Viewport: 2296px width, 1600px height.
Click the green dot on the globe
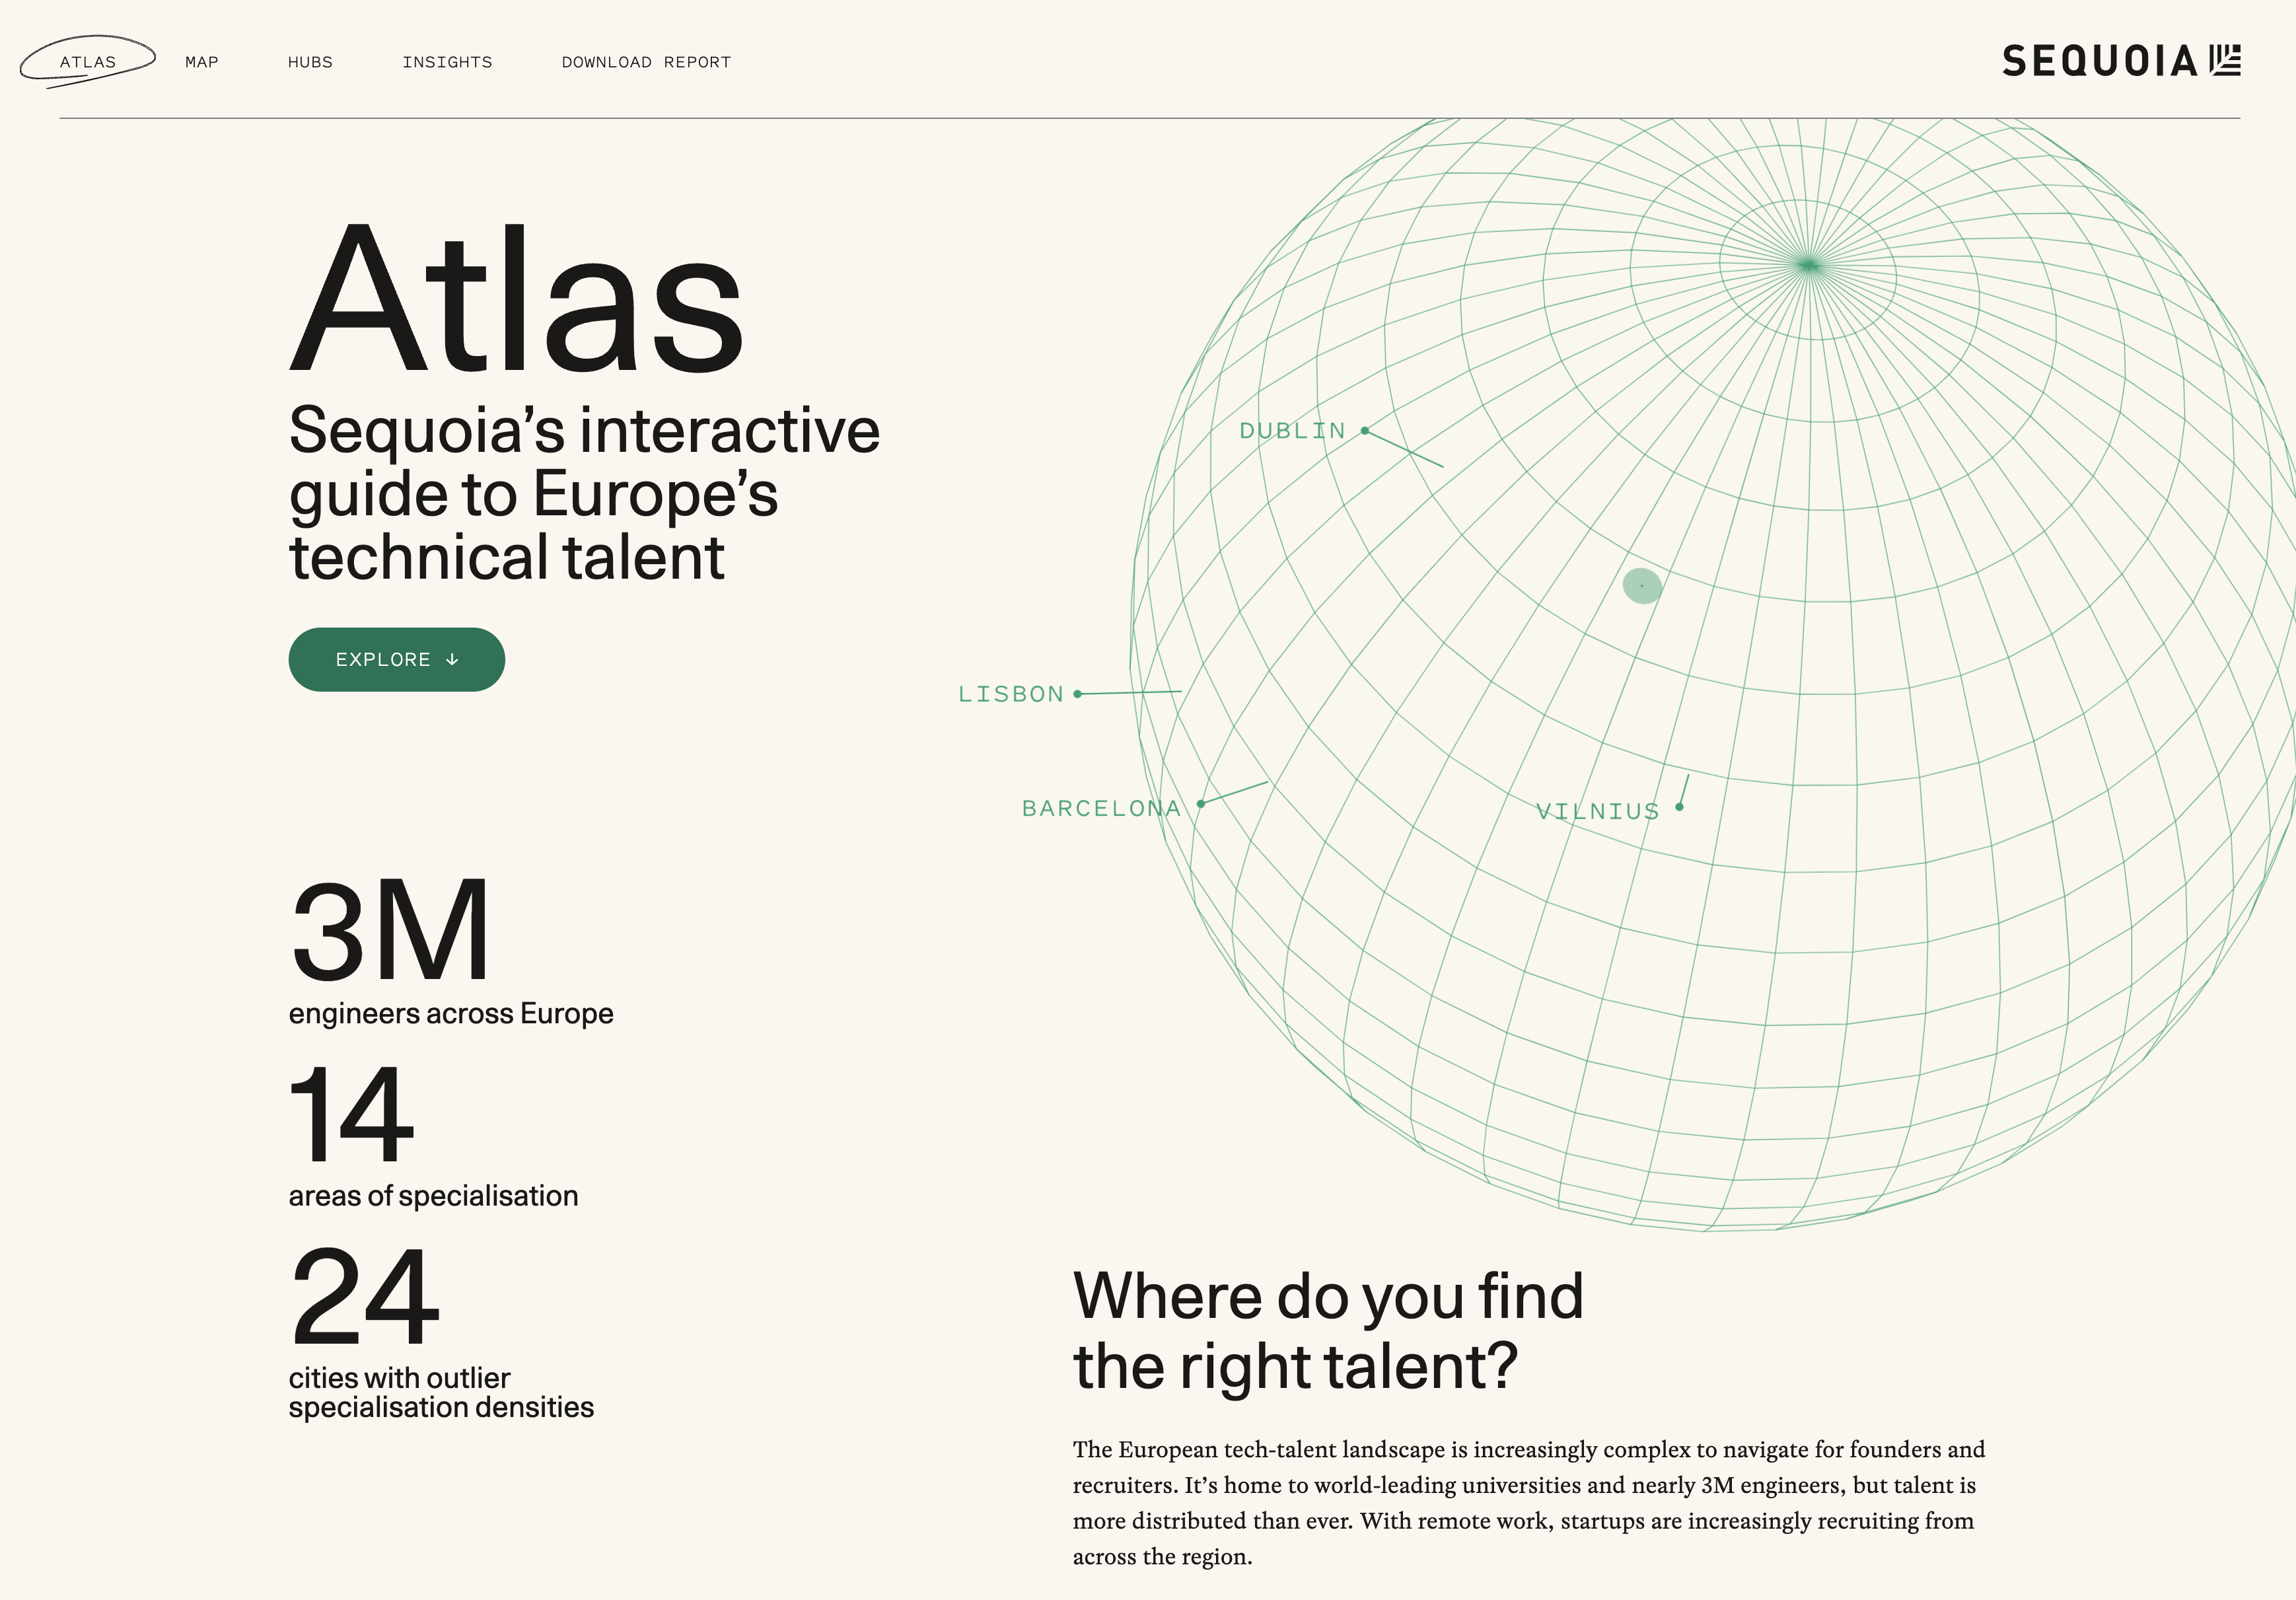[x=1642, y=586]
